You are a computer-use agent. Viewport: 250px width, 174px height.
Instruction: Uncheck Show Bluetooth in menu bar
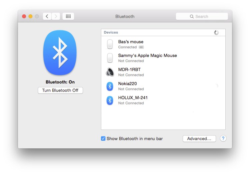tap(103, 138)
